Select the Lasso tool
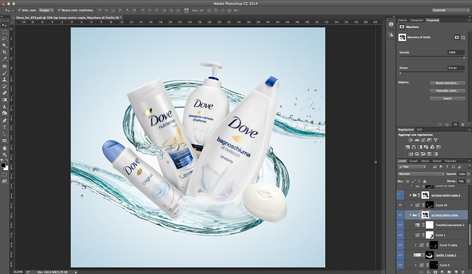 click(x=4, y=39)
